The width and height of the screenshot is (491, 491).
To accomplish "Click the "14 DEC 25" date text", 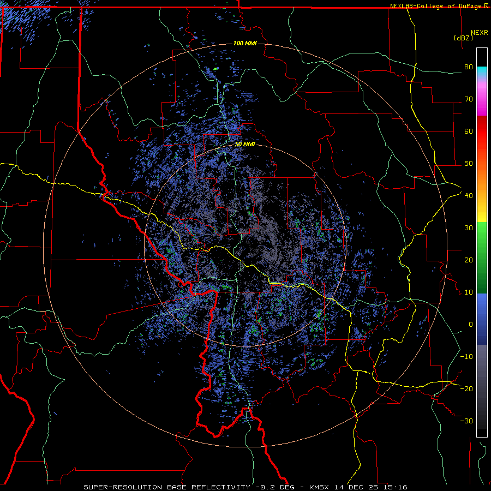I will point(356,487).
